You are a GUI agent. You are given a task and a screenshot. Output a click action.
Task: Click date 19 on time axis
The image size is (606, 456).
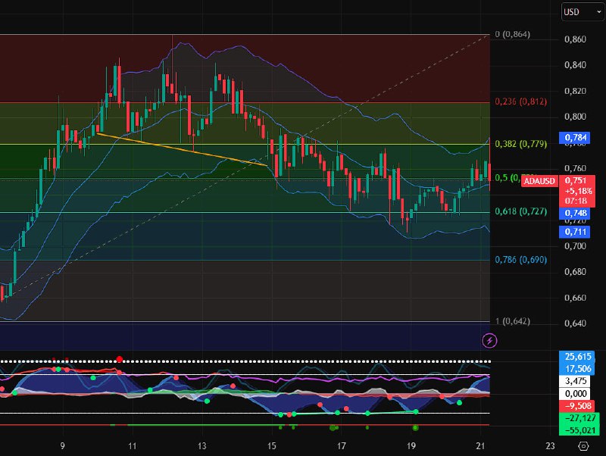pos(411,446)
